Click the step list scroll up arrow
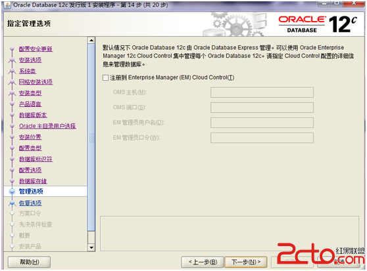Viewport: 367px width, 271px height. [x=91, y=41]
